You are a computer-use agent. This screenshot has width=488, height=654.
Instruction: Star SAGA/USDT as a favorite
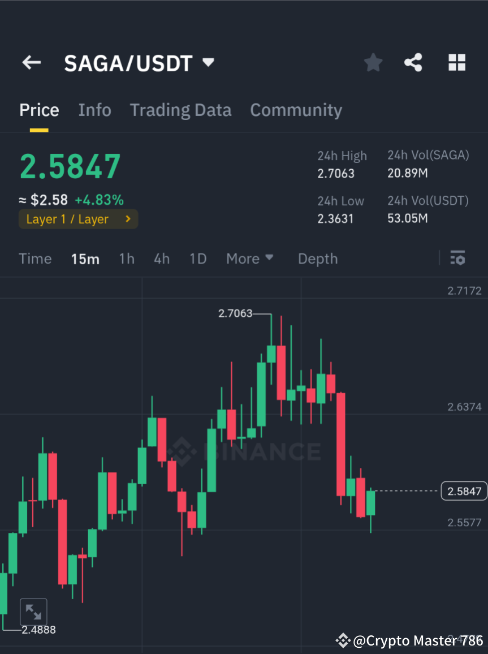point(373,62)
